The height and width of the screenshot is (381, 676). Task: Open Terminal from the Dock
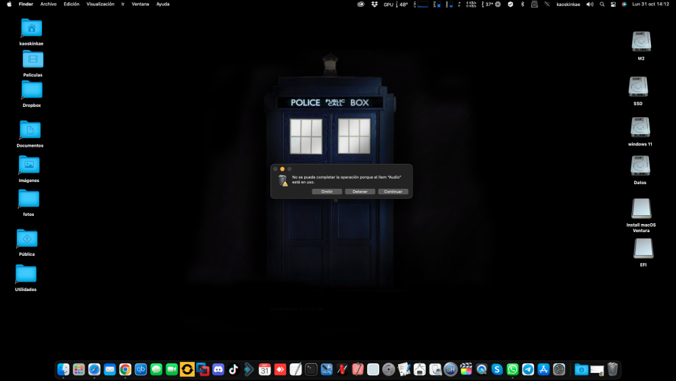pos(311,369)
